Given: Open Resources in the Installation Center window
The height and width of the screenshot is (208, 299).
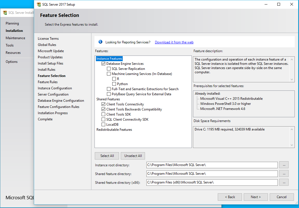Looking at the screenshot, I should coord(13,53).
